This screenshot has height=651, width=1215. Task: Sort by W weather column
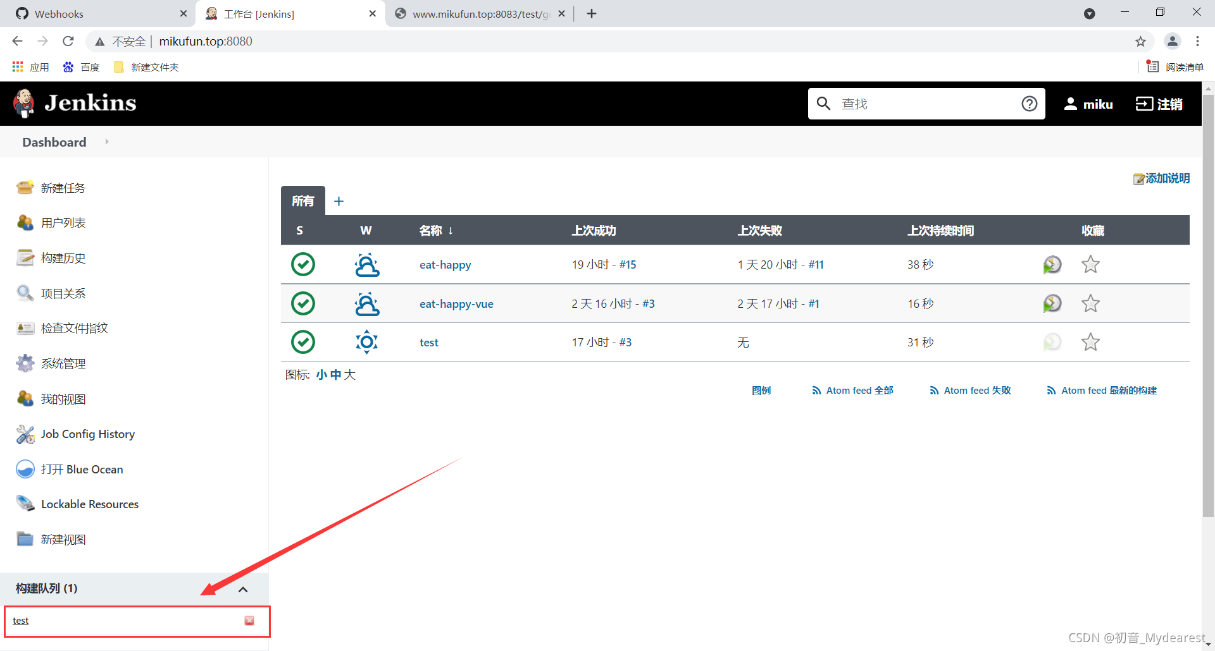click(x=366, y=231)
